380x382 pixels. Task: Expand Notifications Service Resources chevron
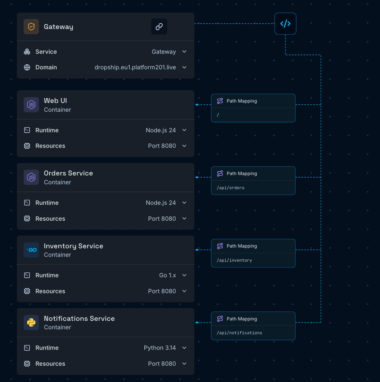tap(184, 364)
